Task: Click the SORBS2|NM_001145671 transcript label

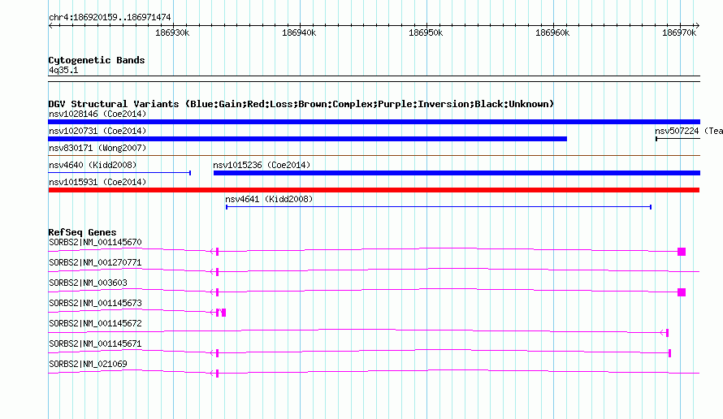Action: (x=95, y=343)
